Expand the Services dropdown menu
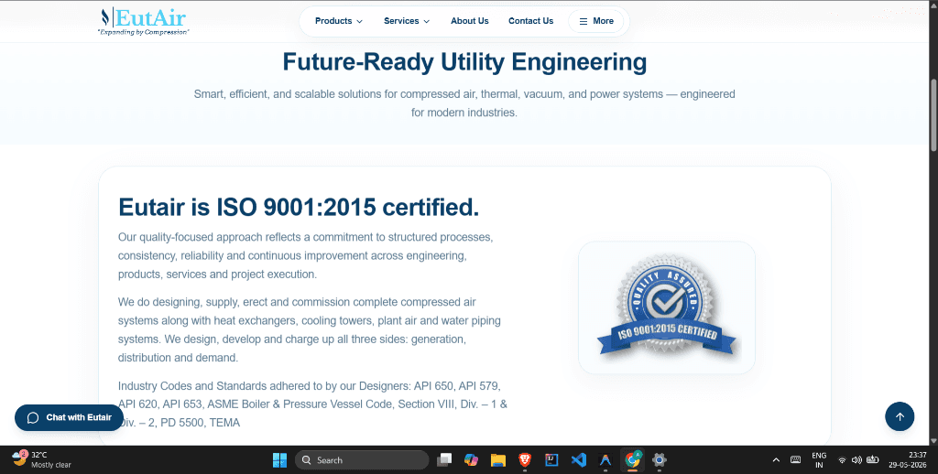The width and height of the screenshot is (938, 474). [407, 21]
